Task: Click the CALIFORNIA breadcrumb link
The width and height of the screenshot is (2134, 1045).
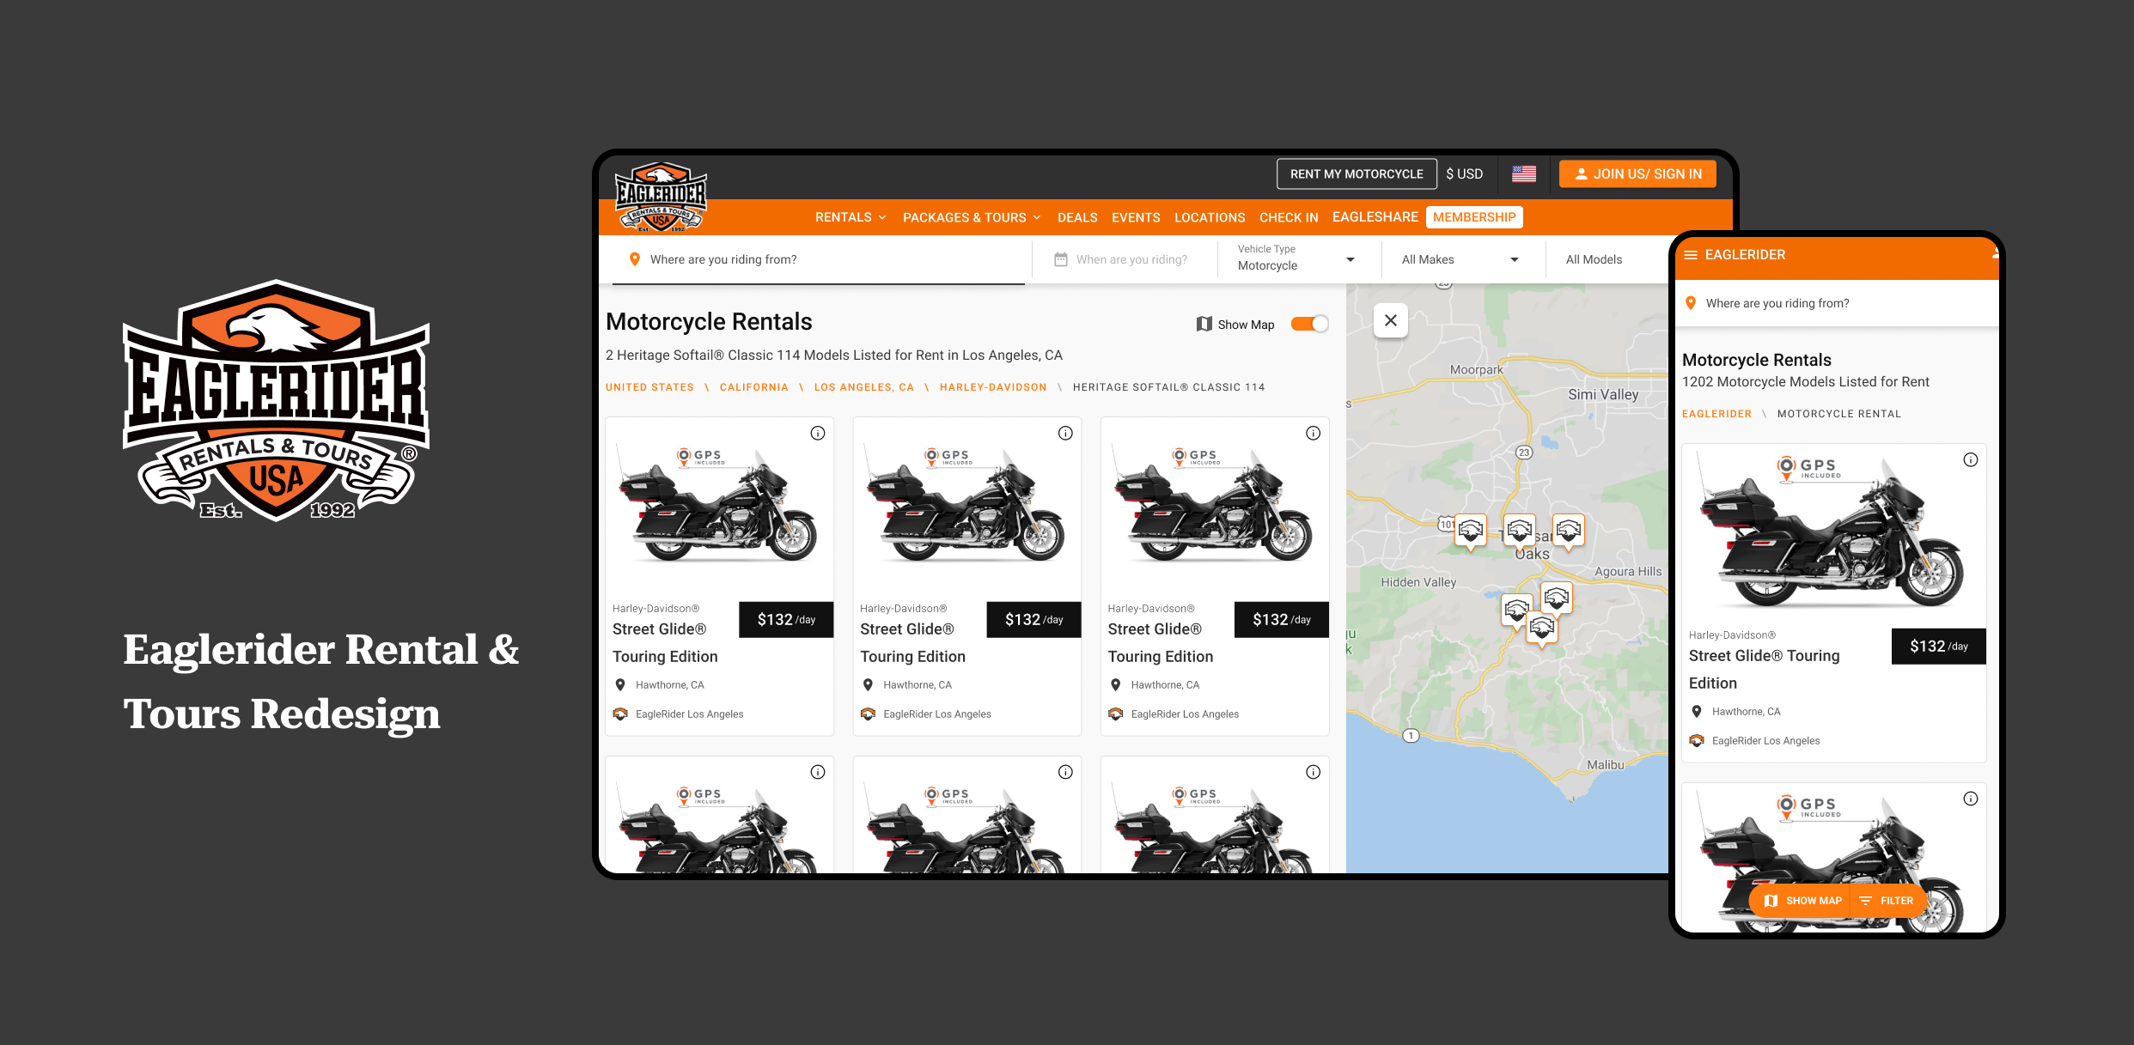Action: [x=753, y=386]
